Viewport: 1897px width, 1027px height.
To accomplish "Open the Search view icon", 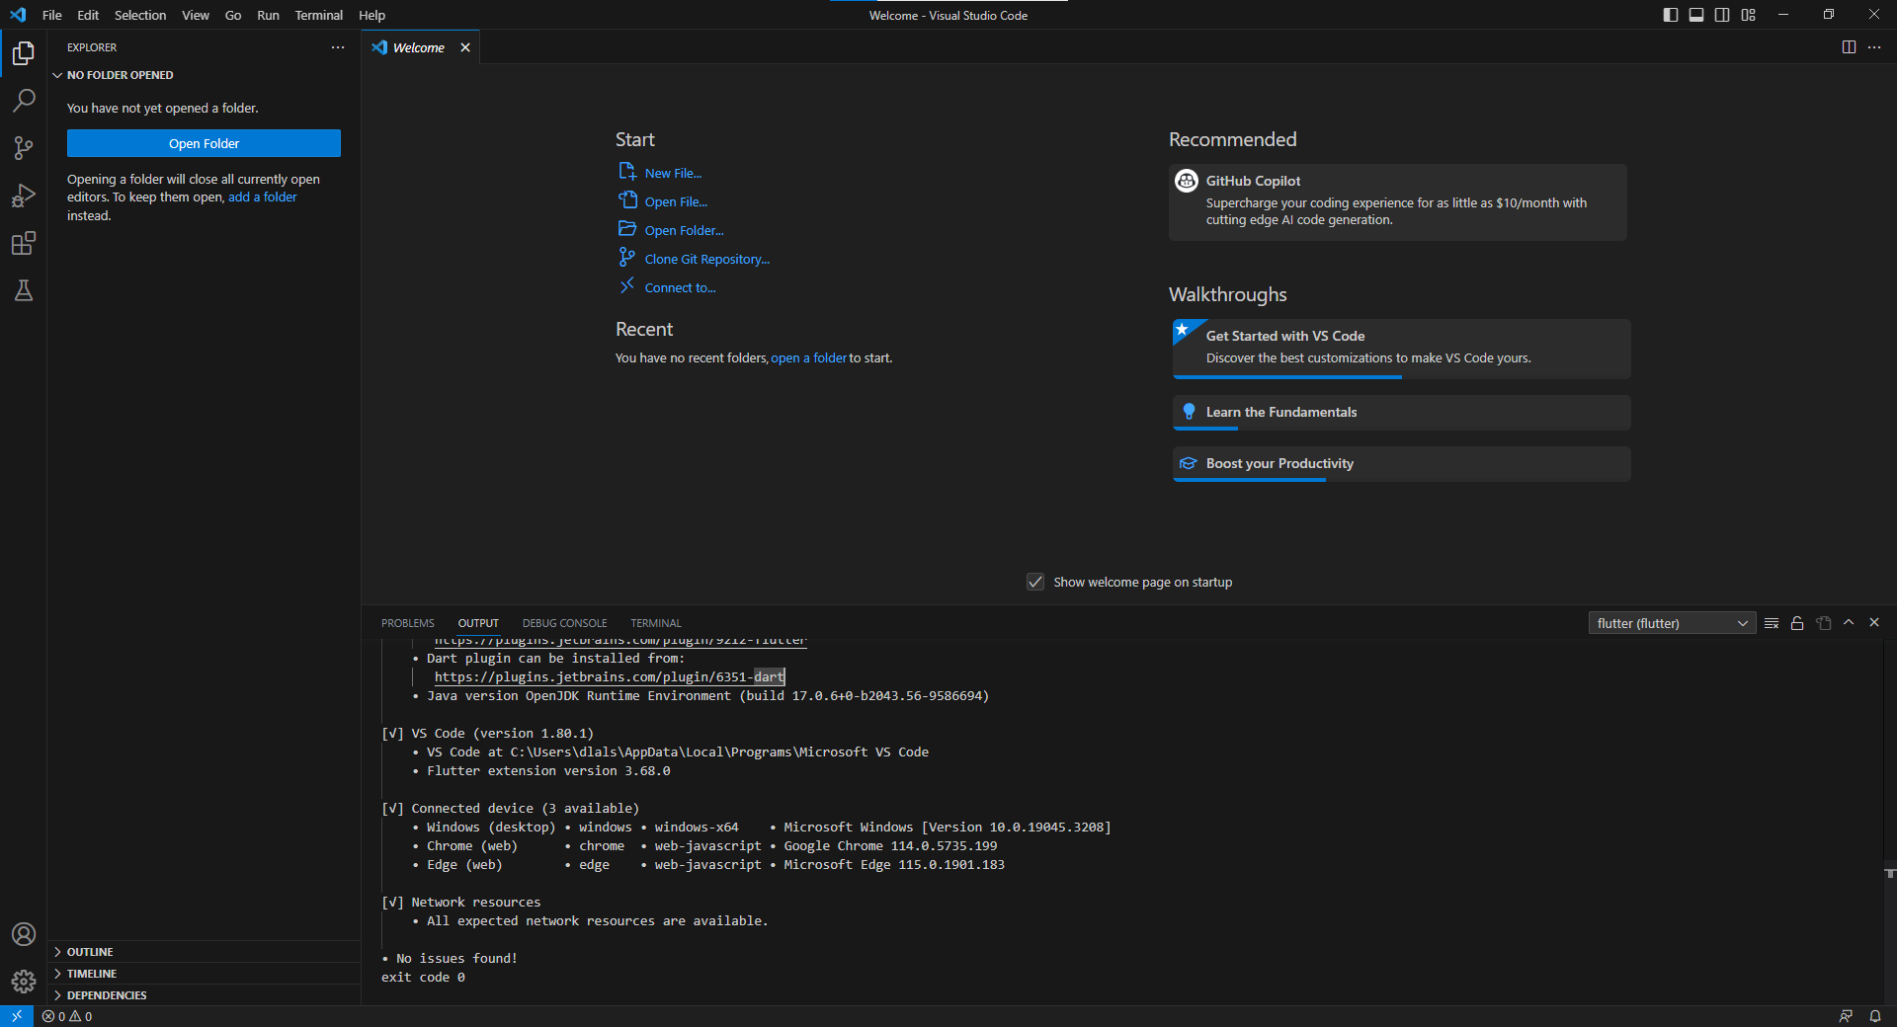I will pyautogui.click(x=24, y=100).
